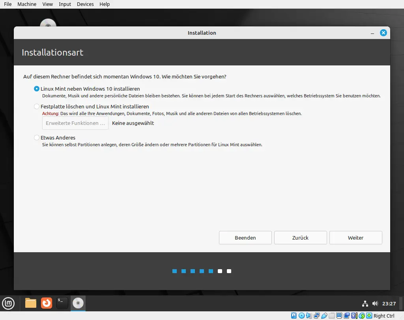Click the VirtualBox keyboard capture arrow icon
Viewport: 404px width, 320px height.
[369, 316]
